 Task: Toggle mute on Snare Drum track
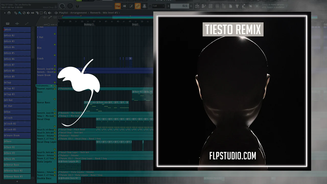55,83
